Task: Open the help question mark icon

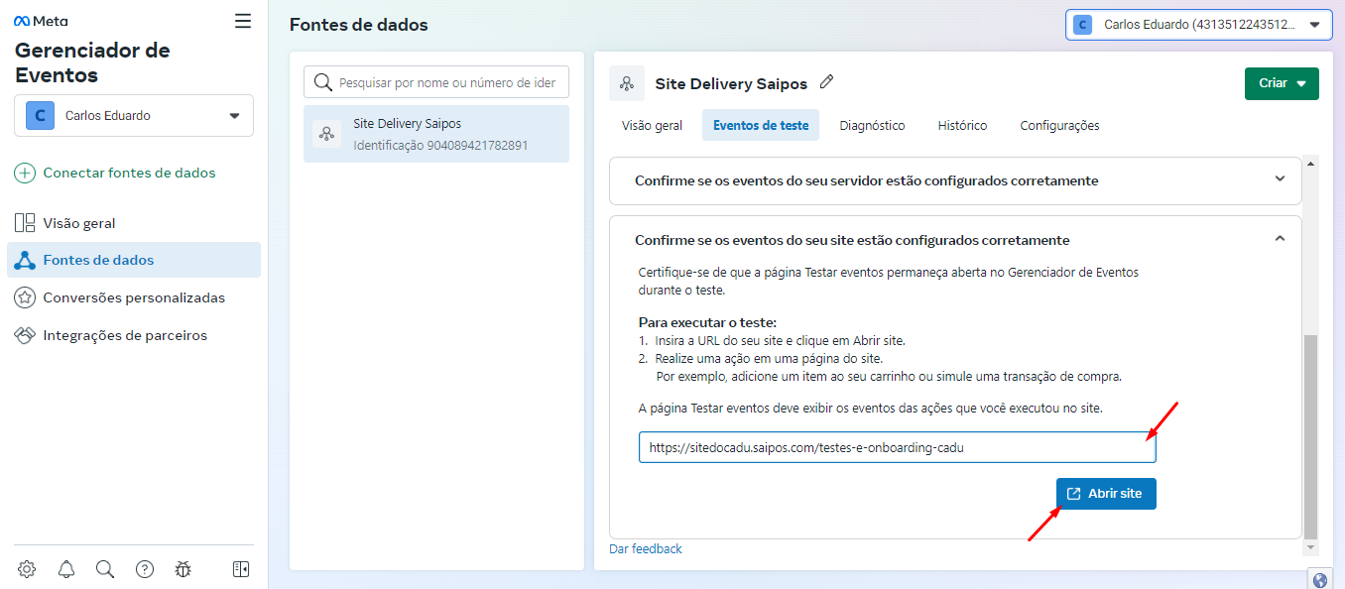Action: coord(145,569)
